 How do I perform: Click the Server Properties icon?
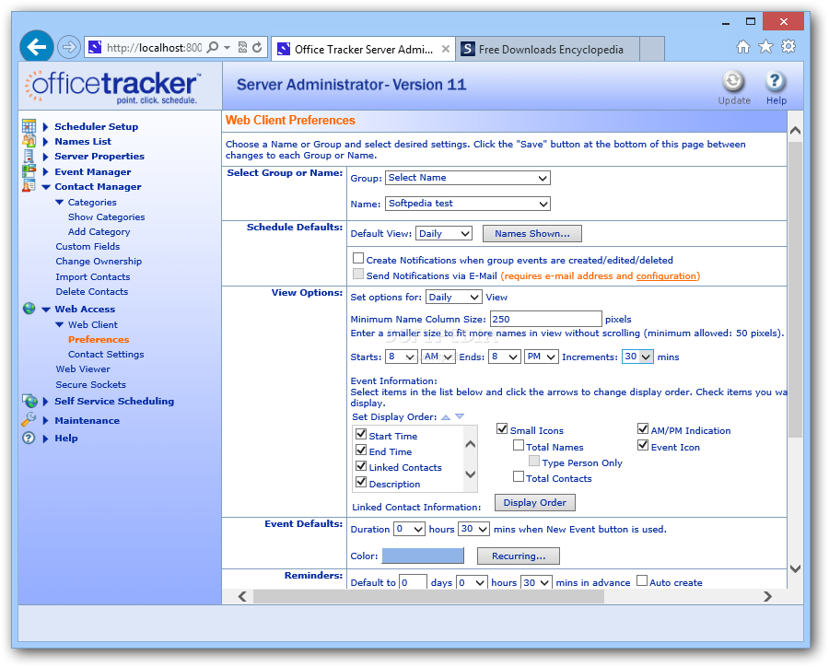point(29,156)
